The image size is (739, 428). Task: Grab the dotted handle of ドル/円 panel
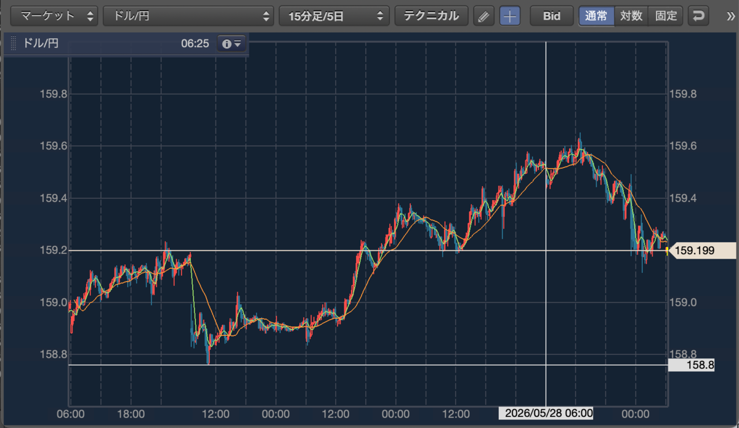14,44
